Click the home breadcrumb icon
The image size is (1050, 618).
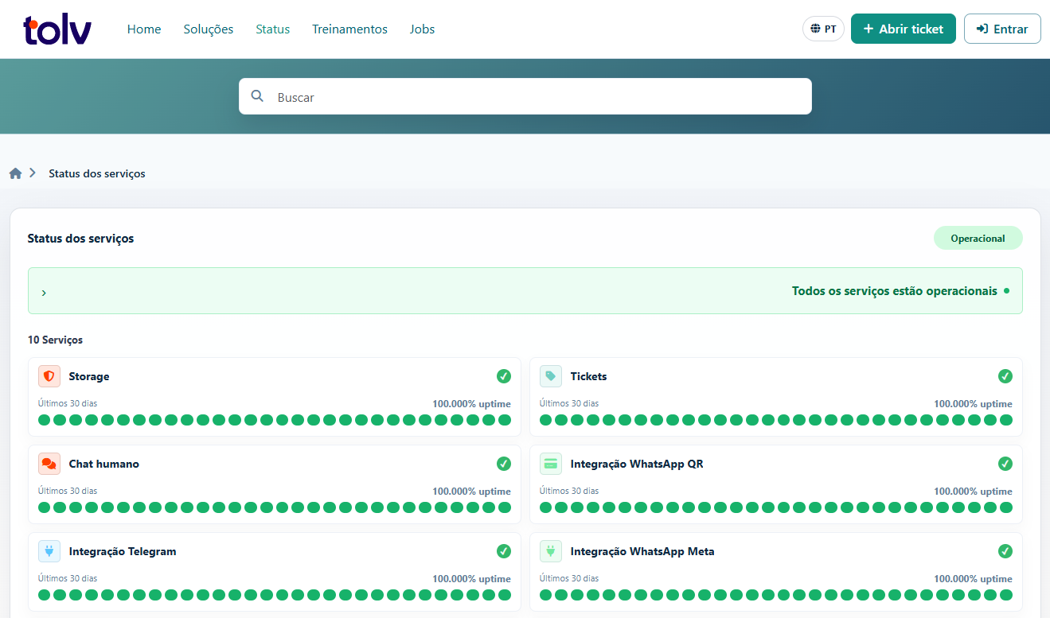(15, 173)
